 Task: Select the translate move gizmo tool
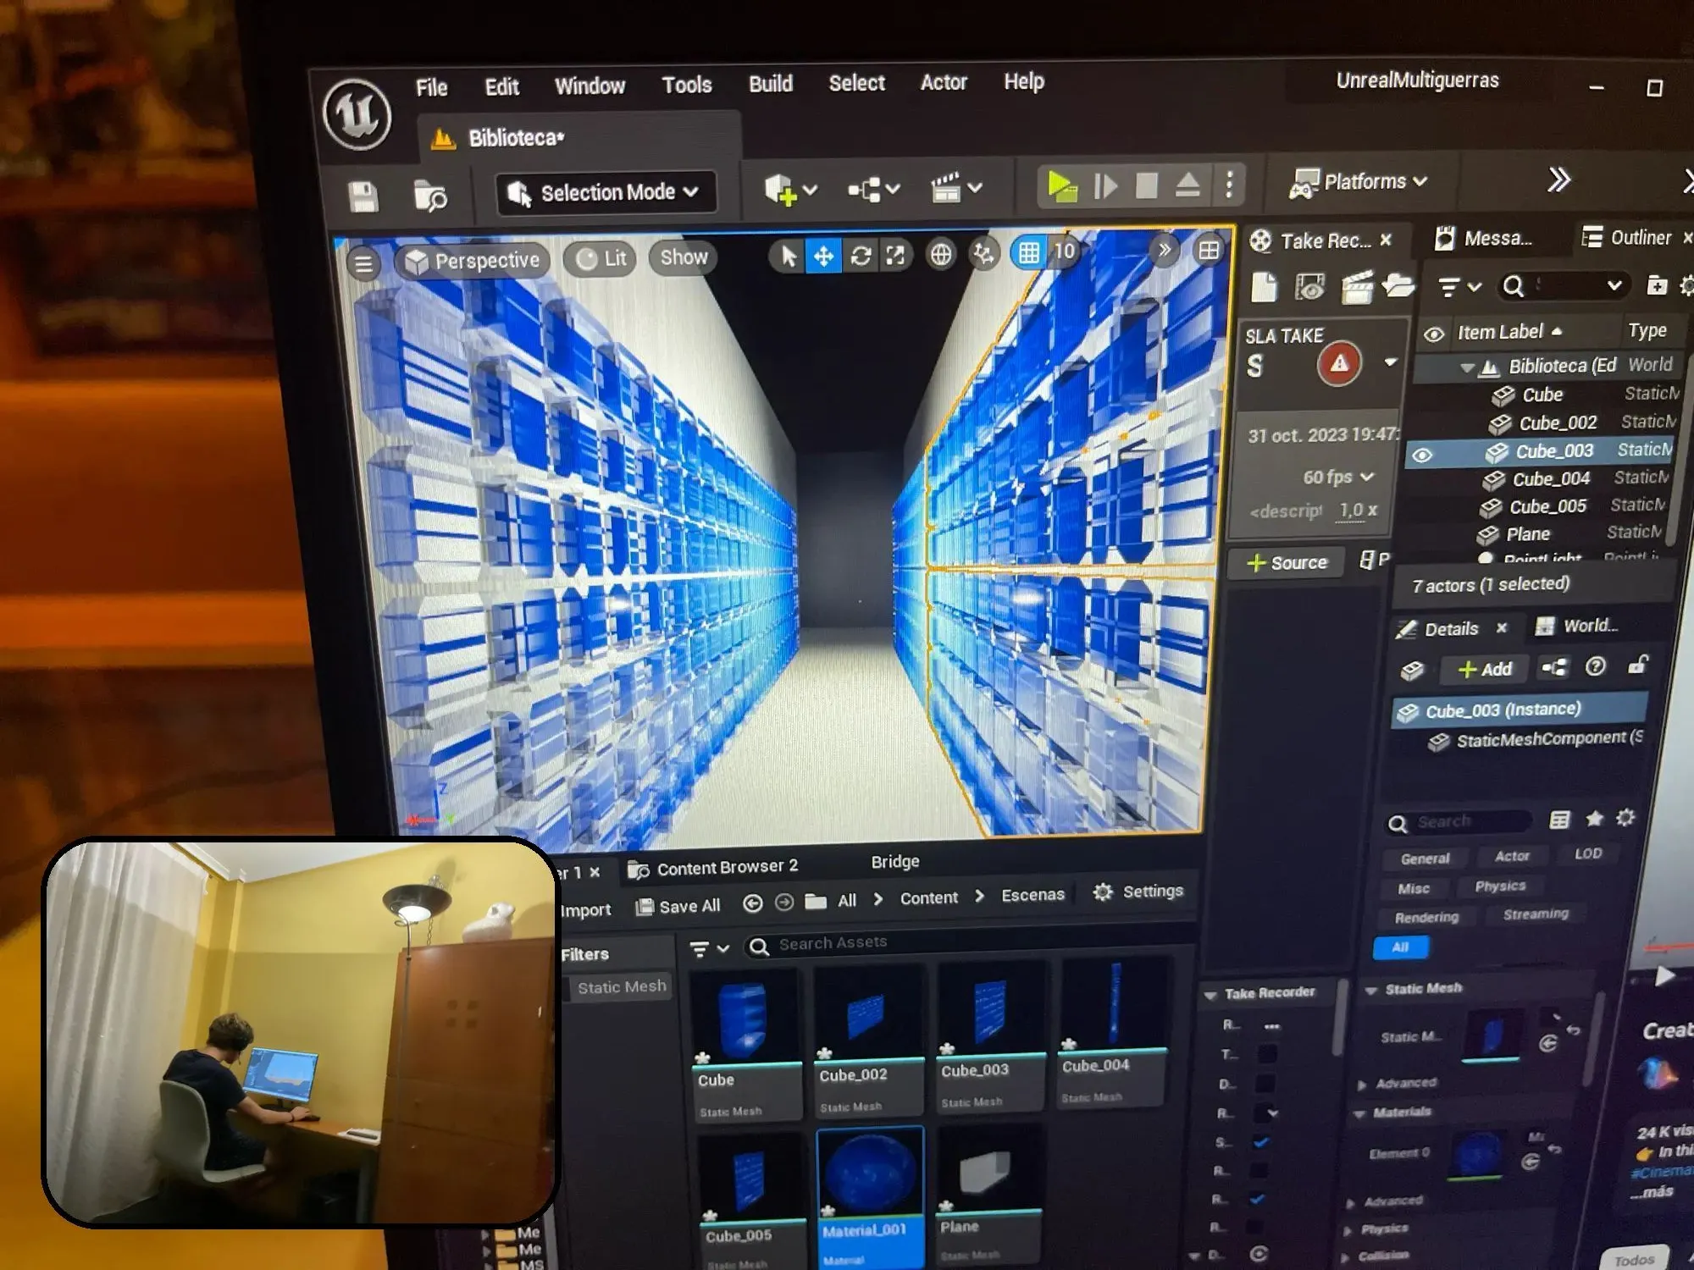(x=823, y=256)
